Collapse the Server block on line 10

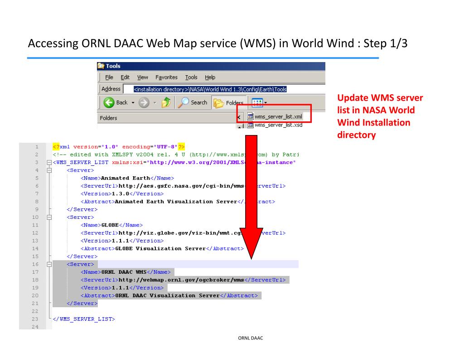[x=49, y=217]
